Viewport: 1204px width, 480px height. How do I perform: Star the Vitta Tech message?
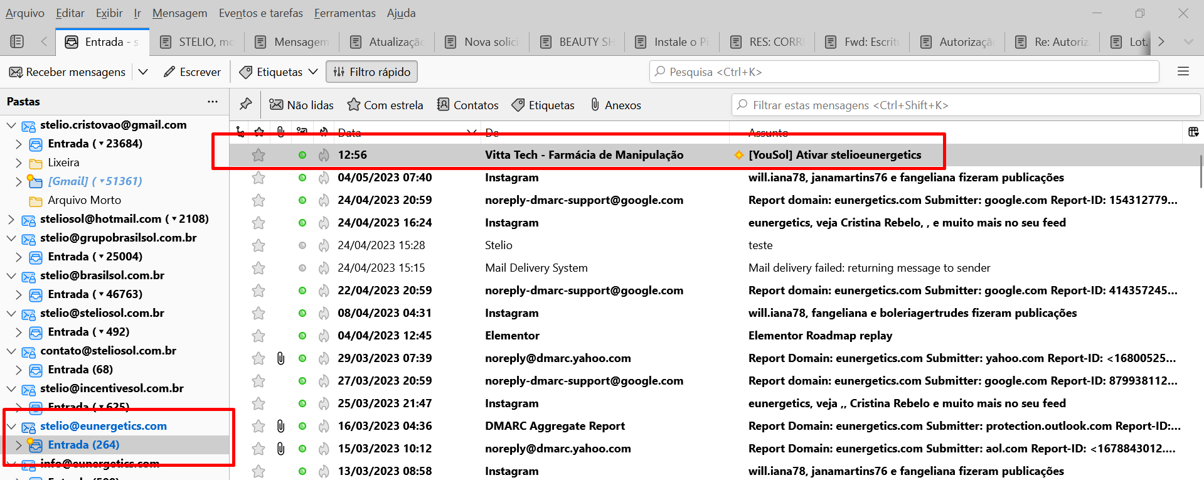(258, 155)
